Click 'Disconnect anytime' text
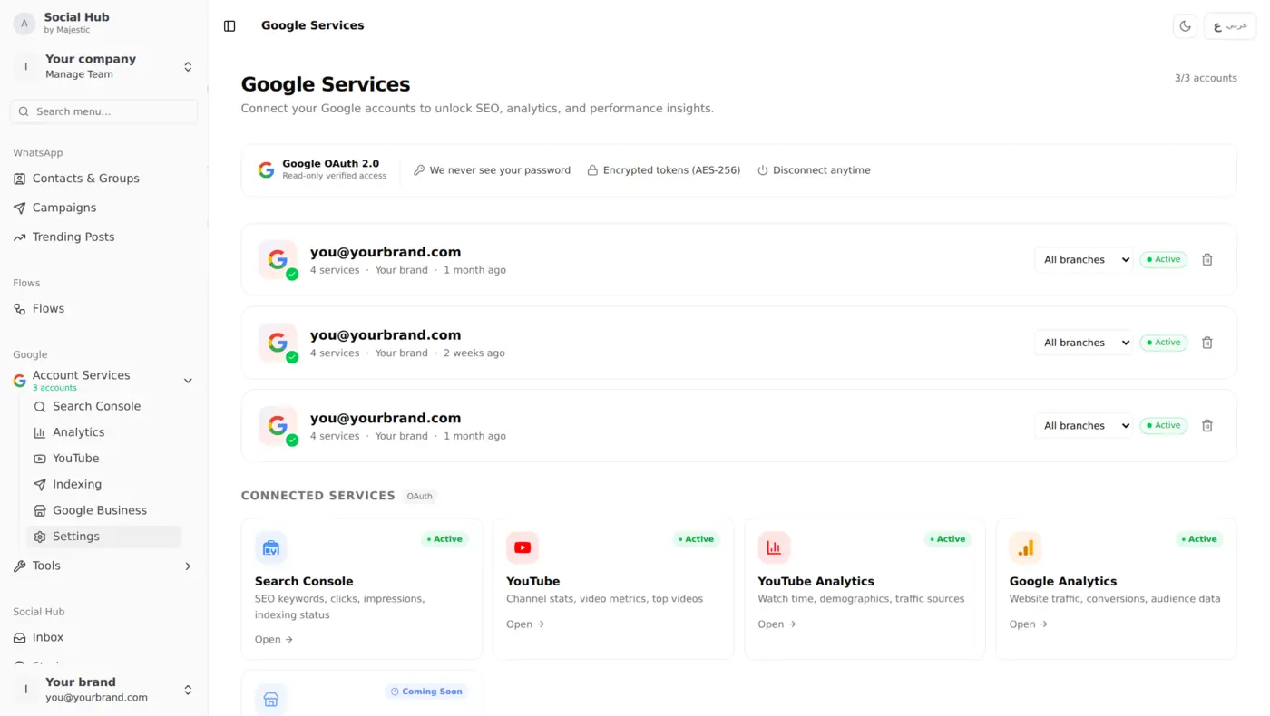This screenshot has width=1270, height=716. tap(821, 170)
